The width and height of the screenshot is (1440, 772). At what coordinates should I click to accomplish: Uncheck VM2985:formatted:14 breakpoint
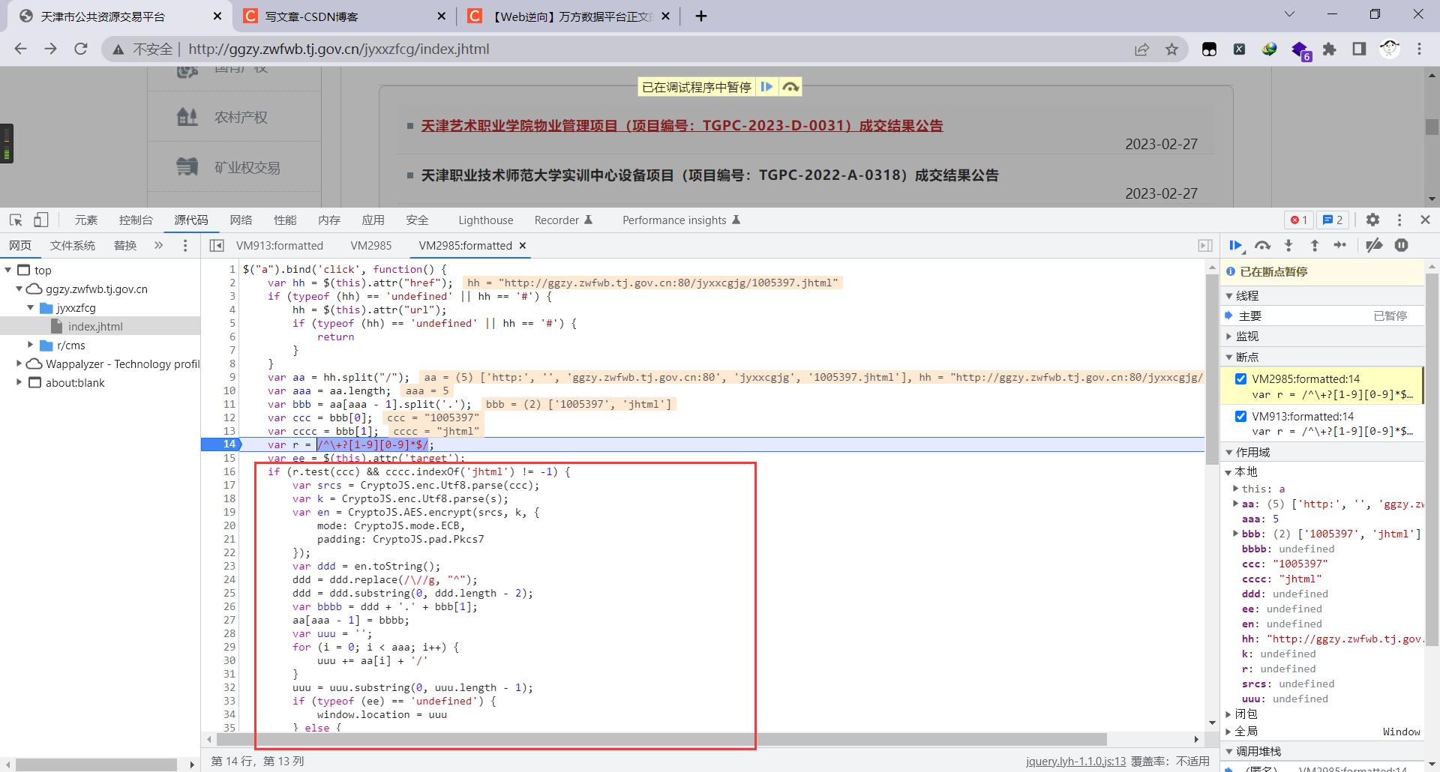pyautogui.click(x=1240, y=379)
